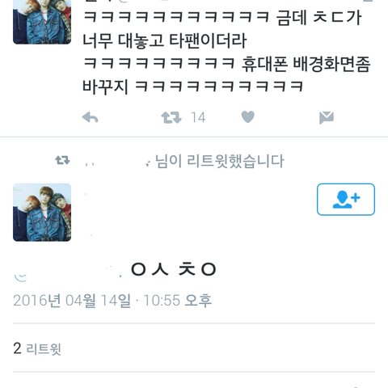
Task: Select the retweet count number 14
Action: click(x=198, y=118)
